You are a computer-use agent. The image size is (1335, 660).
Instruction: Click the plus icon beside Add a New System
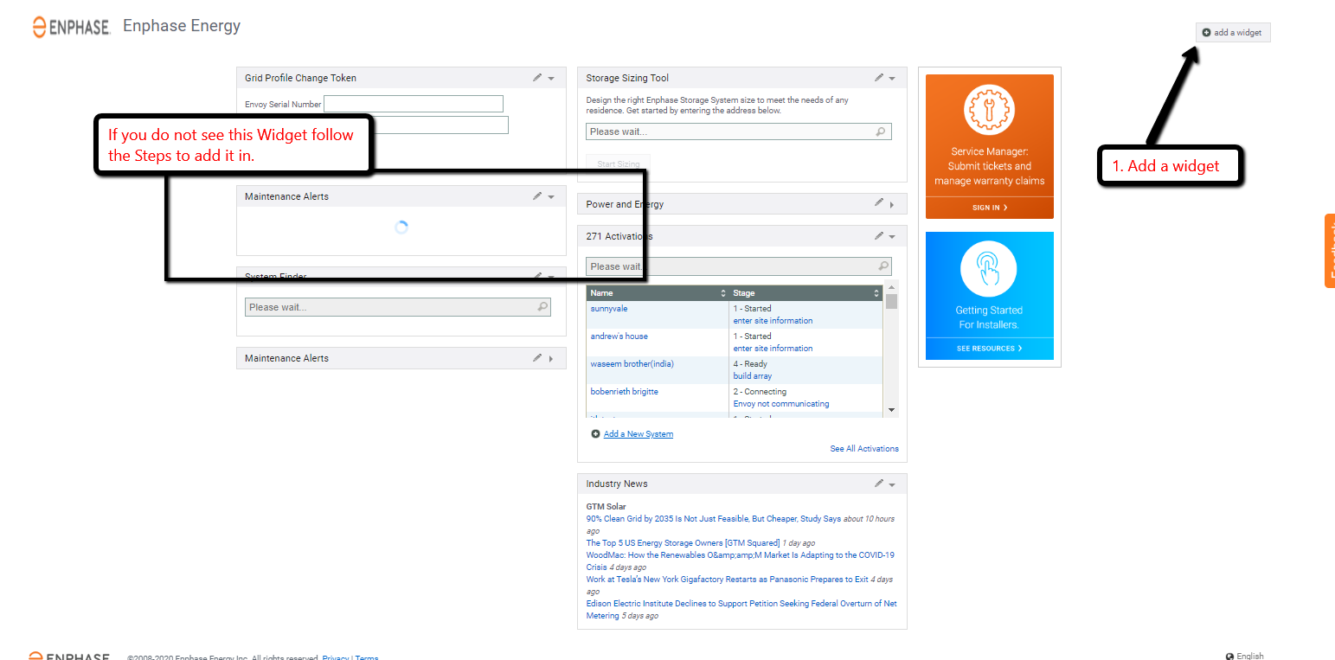[595, 434]
